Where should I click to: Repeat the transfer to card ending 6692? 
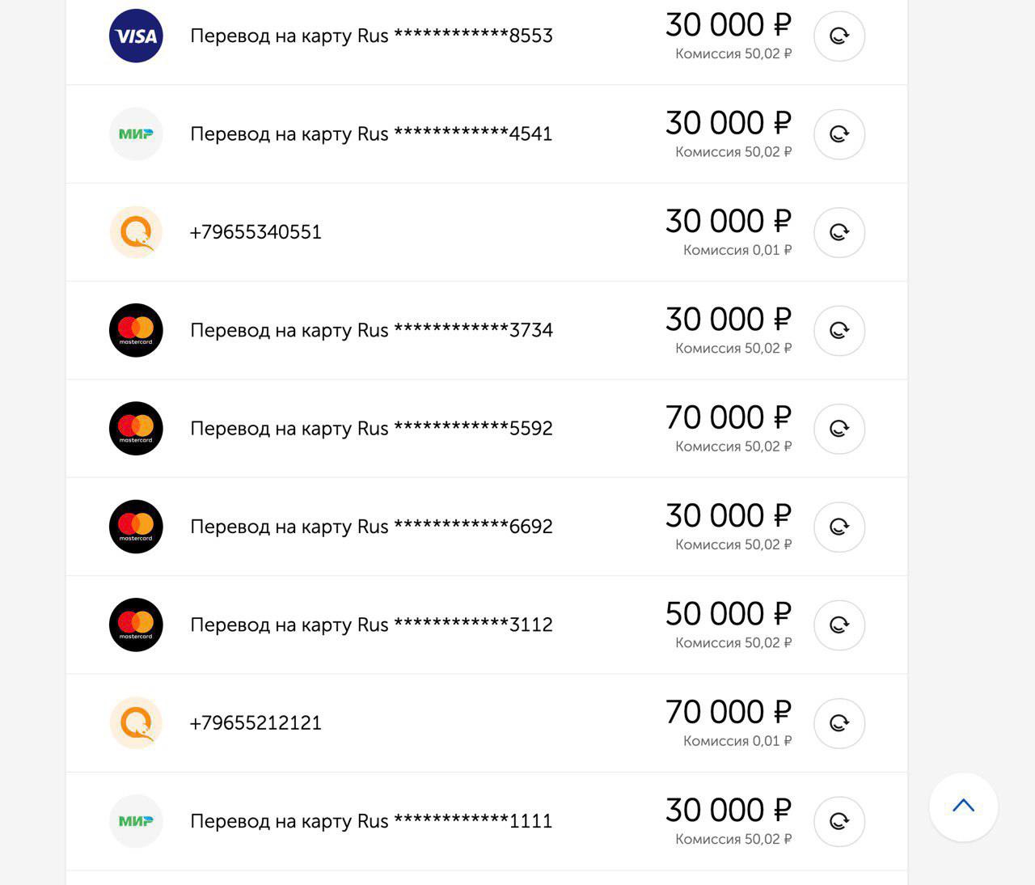839,527
